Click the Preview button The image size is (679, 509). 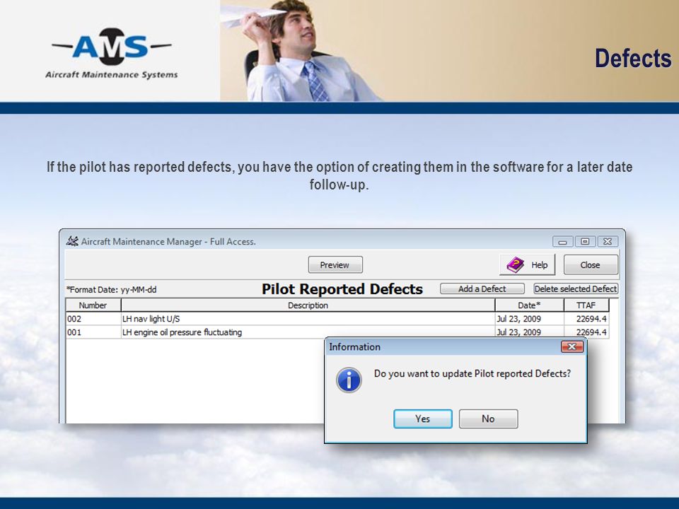pos(335,265)
